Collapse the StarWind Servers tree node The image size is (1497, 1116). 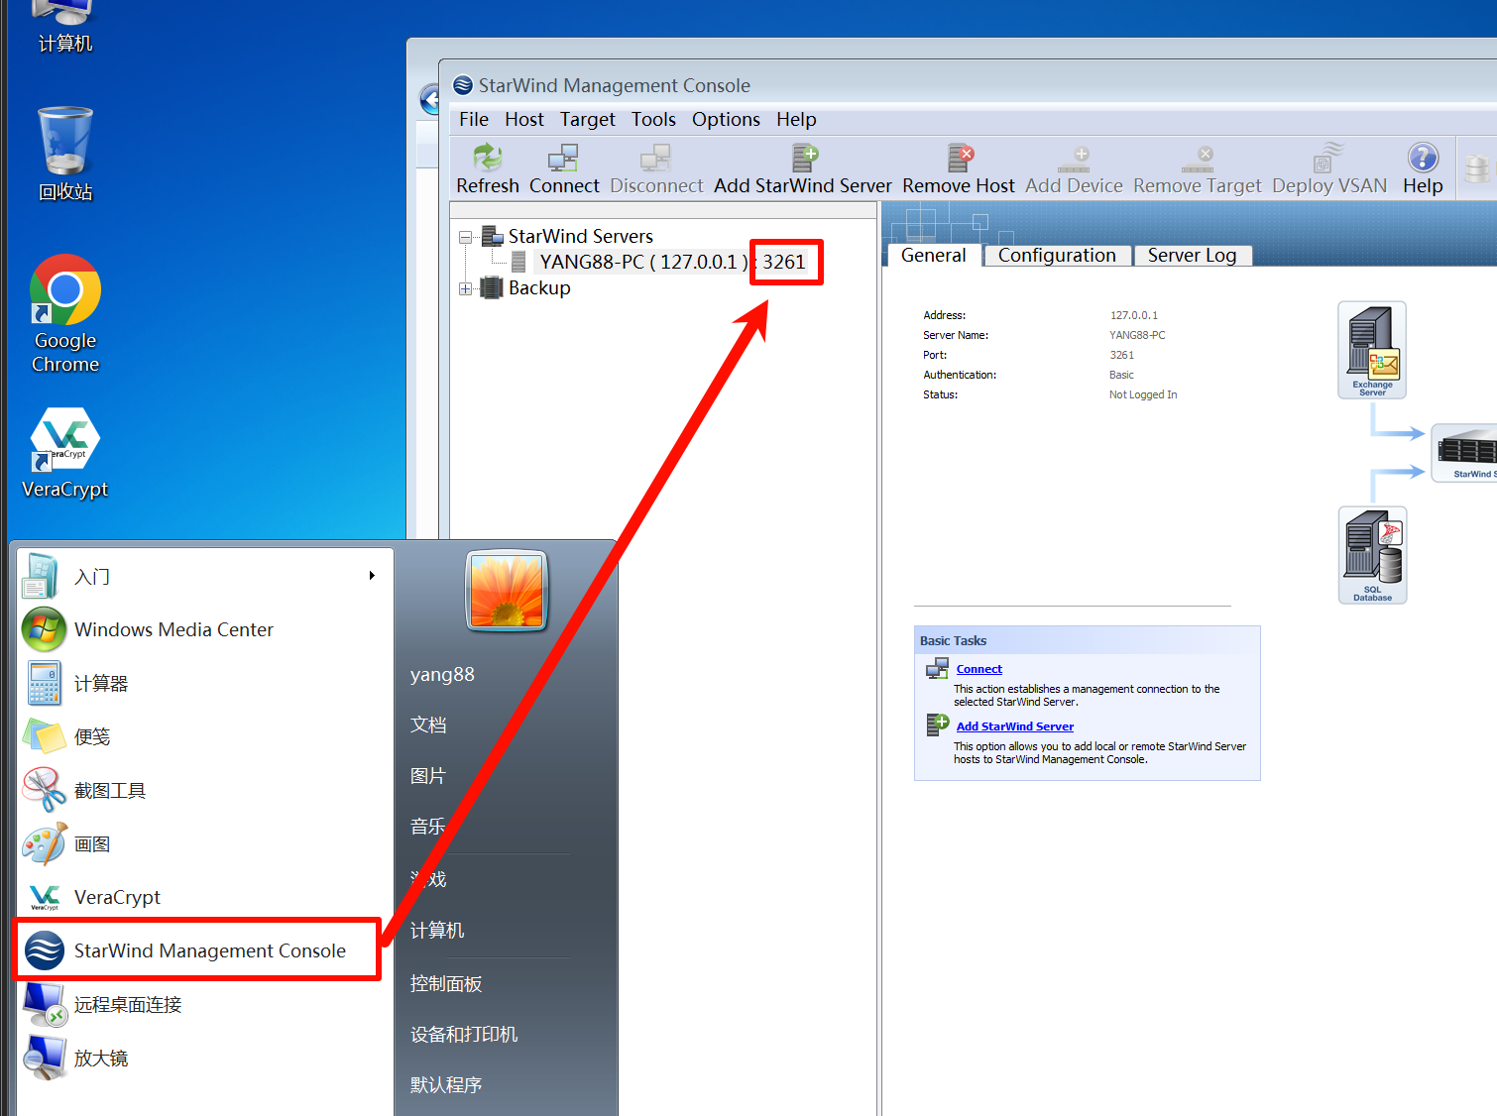tap(465, 237)
